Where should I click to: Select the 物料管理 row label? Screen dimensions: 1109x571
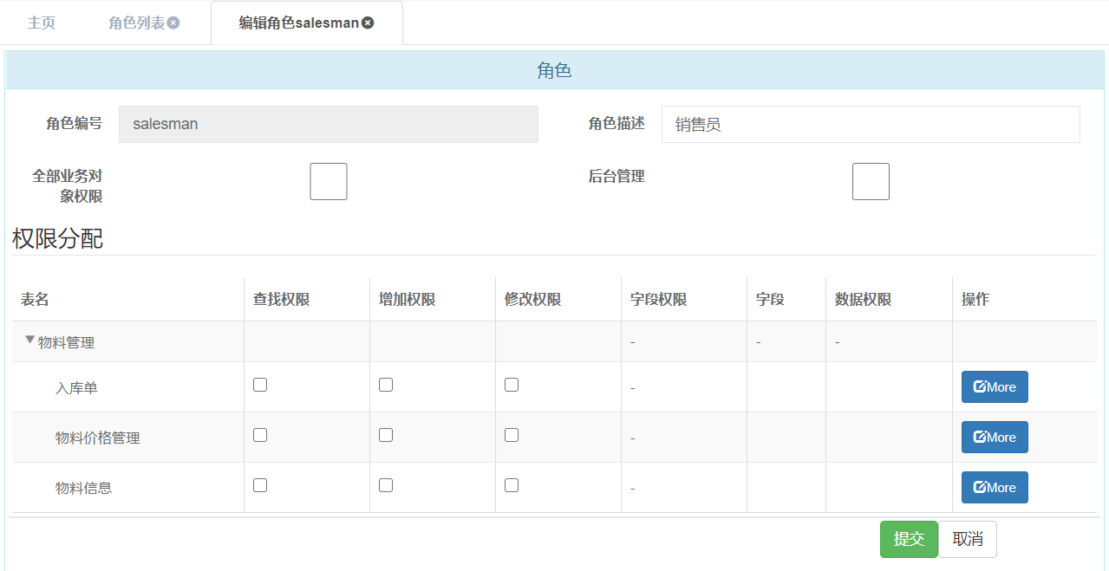[67, 342]
